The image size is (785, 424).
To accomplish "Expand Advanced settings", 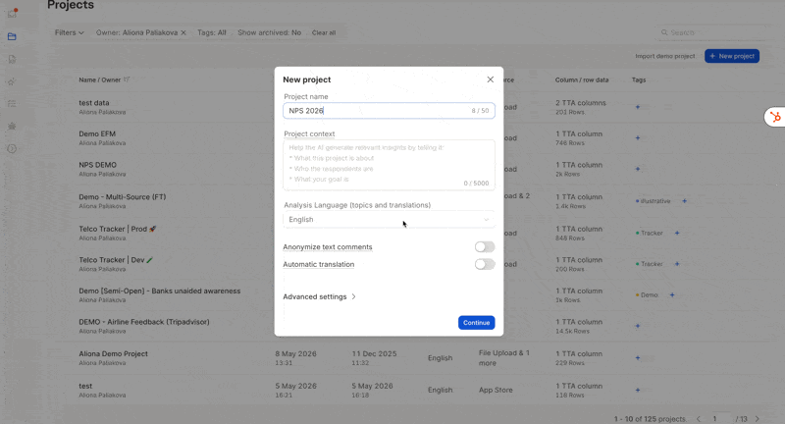I will pyautogui.click(x=320, y=296).
